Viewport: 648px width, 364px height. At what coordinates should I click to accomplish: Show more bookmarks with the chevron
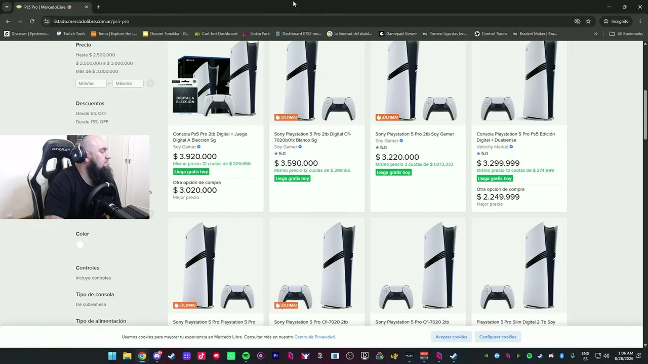click(x=596, y=34)
